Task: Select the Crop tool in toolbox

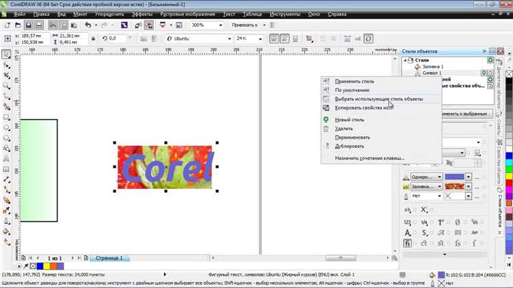Action: 6,76
